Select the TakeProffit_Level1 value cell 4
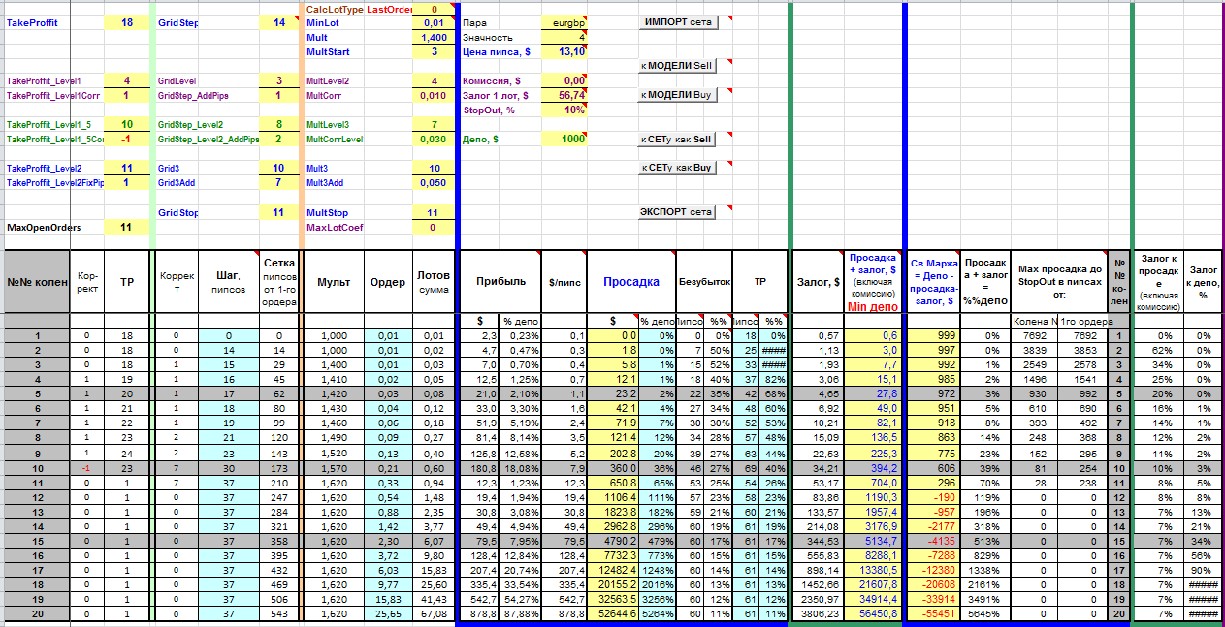Image resolution: width=1225 pixels, height=627 pixels. coord(127,80)
